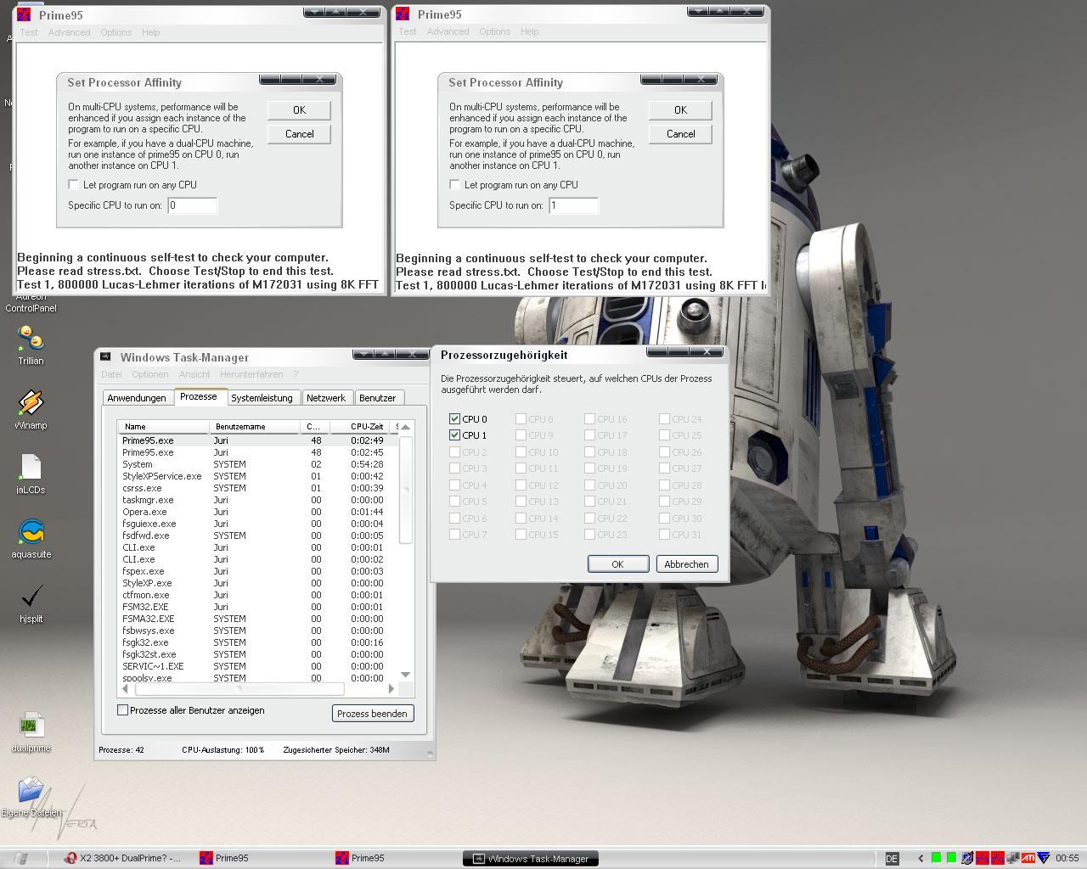Select the Windows Task-Manager taskbar button
Image resolution: width=1087 pixels, height=869 pixels.
[531, 858]
